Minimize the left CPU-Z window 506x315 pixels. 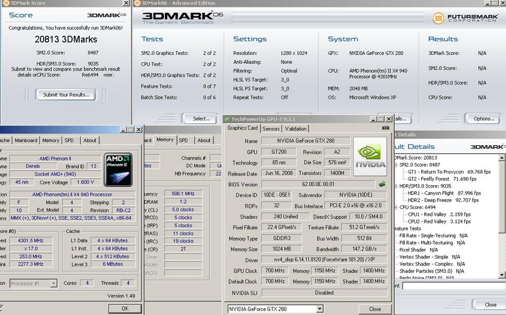tap(123, 129)
